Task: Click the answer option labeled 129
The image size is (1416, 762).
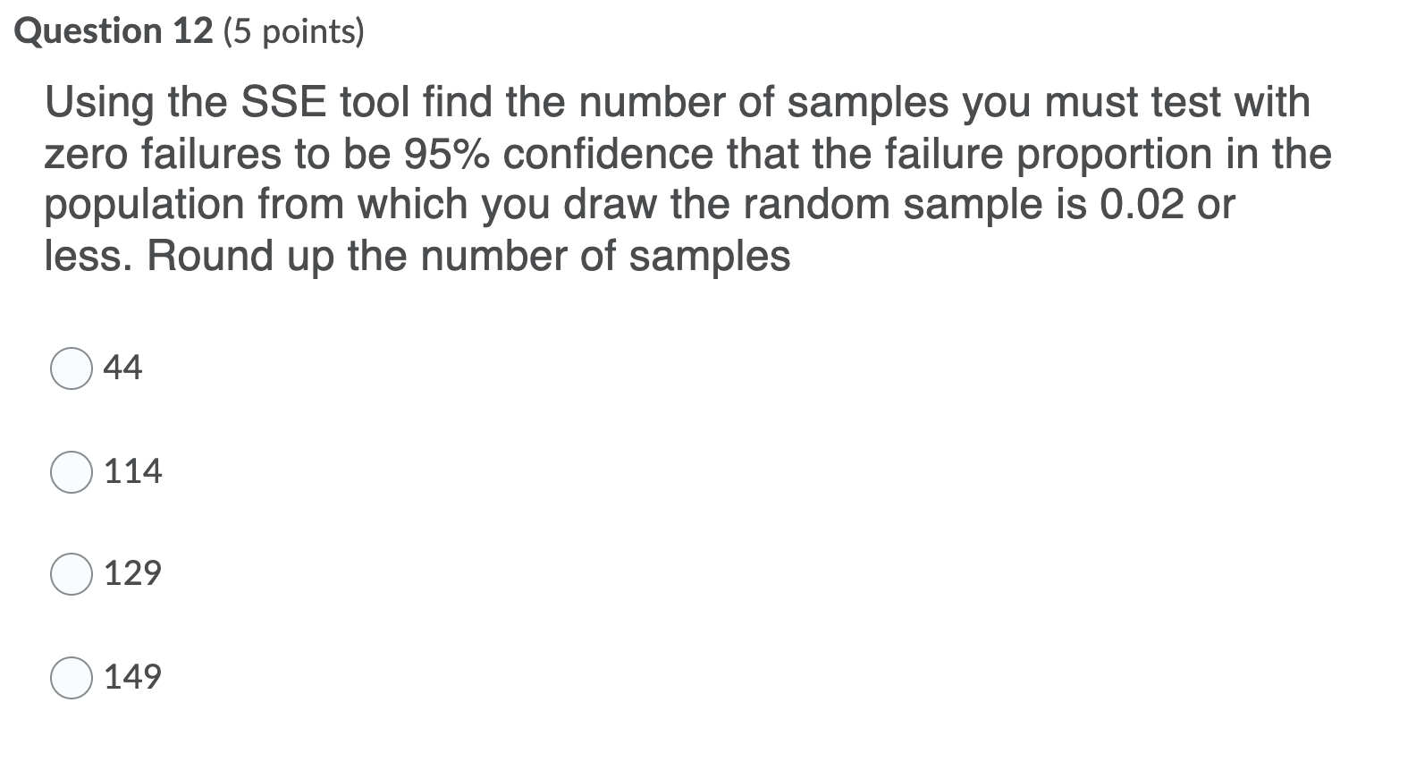Action: [x=133, y=575]
